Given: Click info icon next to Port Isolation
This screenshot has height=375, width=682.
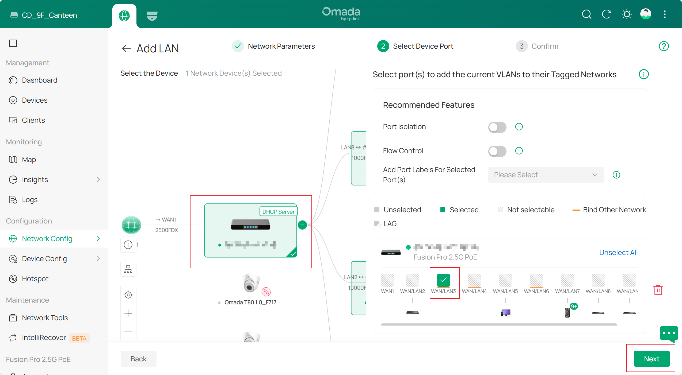Looking at the screenshot, I should 519,127.
